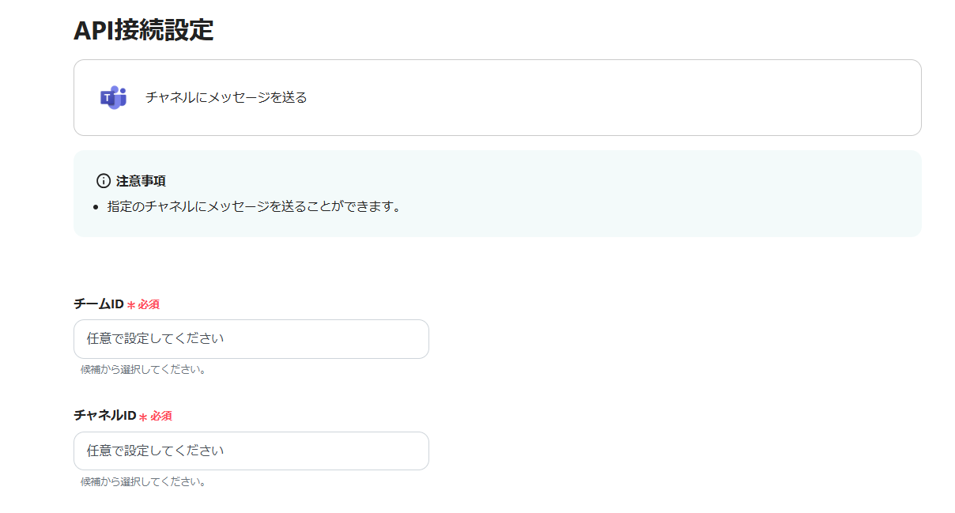Click the チームID field label
955x513 pixels.
98,304
